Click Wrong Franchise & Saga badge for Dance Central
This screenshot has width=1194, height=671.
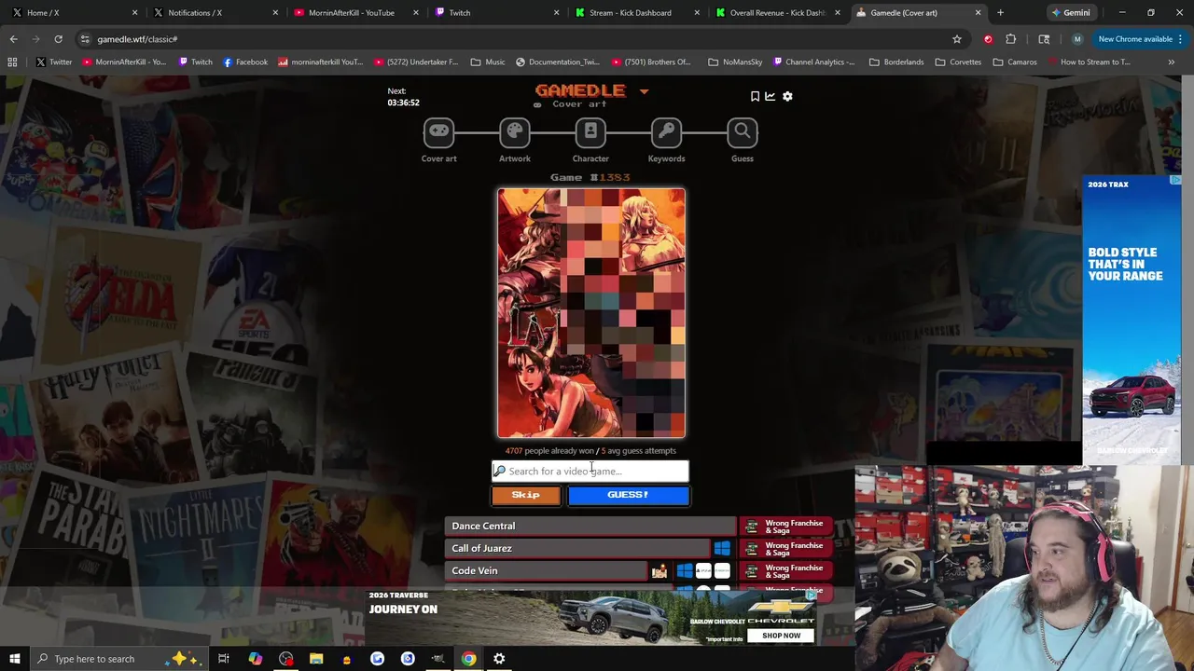[785, 527]
